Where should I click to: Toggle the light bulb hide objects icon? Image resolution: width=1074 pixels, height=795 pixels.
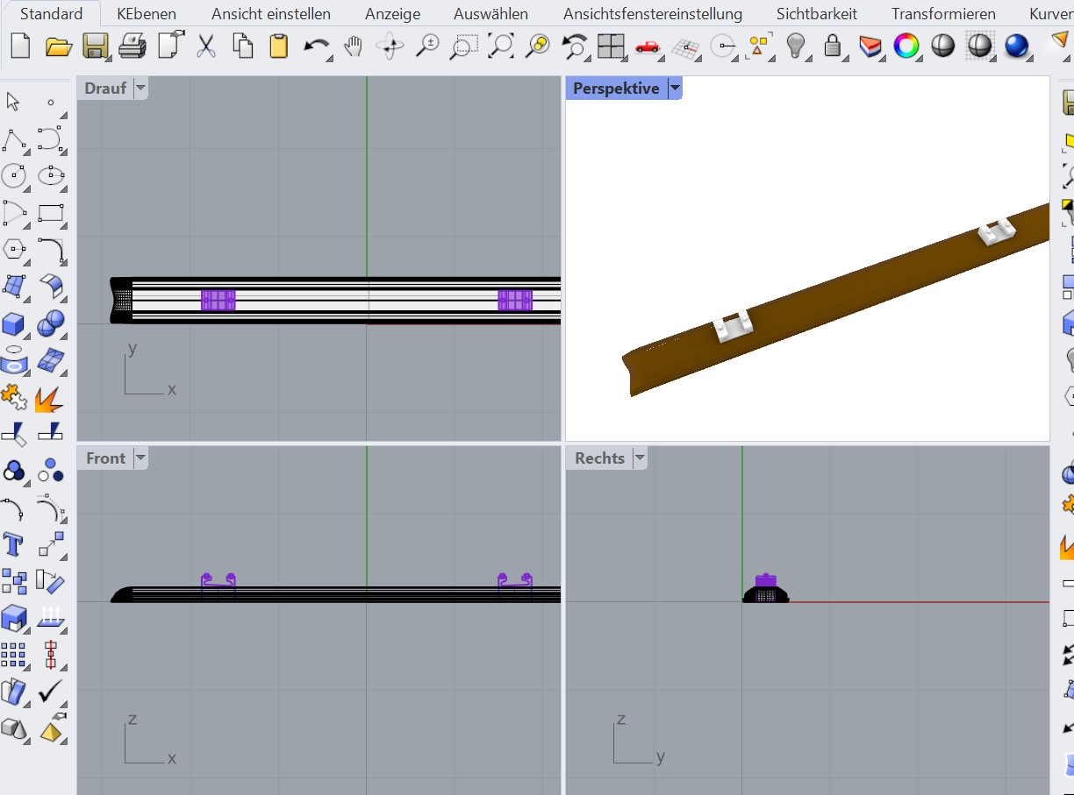[x=795, y=46]
